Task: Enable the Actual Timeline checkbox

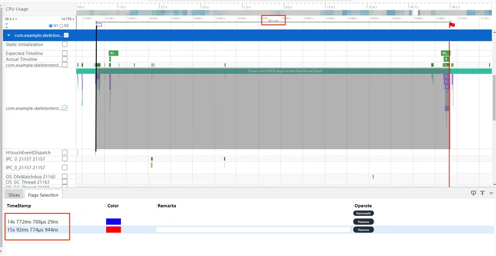Action: [x=64, y=59]
